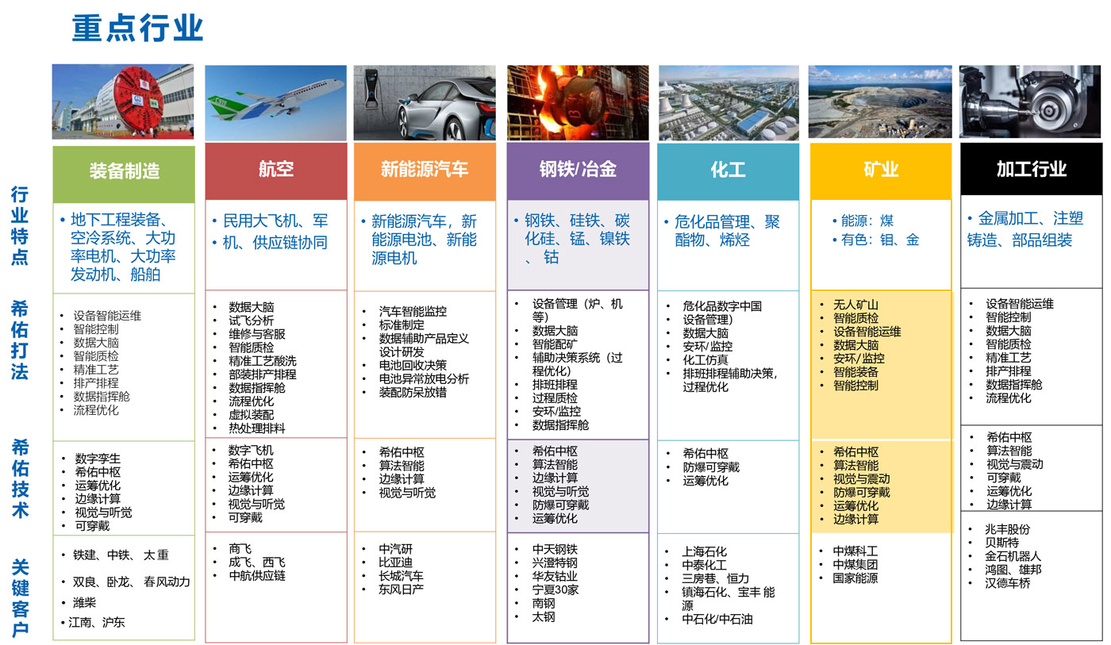Click the 关键客户 row label

tap(20, 599)
